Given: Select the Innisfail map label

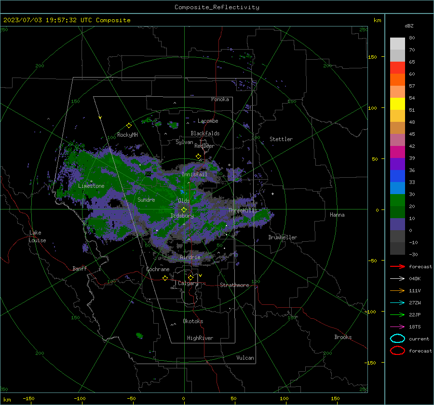Looking at the screenshot, I should 194,174.
